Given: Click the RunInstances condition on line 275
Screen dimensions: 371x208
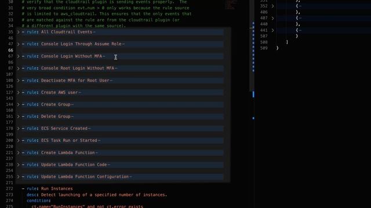Looking at the screenshot, I should [x=88, y=206].
